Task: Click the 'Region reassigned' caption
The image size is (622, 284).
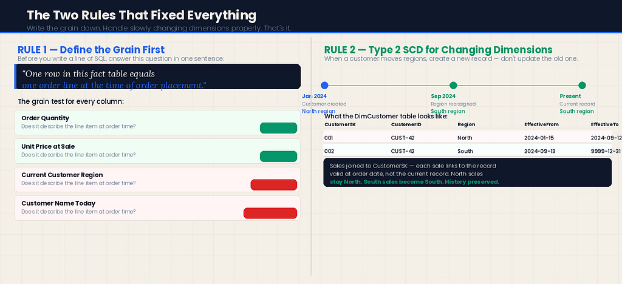Action: tap(453, 104)
